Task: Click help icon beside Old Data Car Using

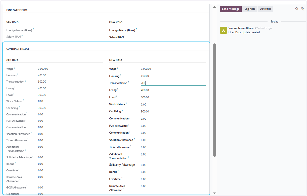Action: tap(19, 107)
